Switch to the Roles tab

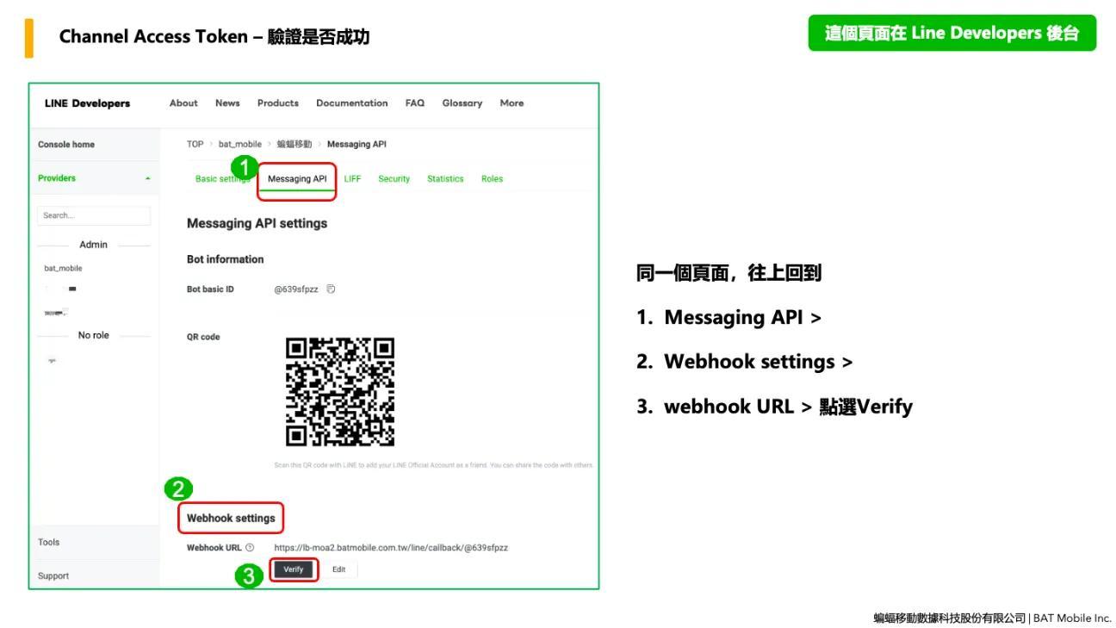click(x=492, y=179)
